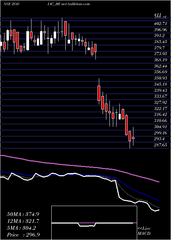Click the 396.96 price axis label
The image size is (171, 240).
(x=161, y=30)
